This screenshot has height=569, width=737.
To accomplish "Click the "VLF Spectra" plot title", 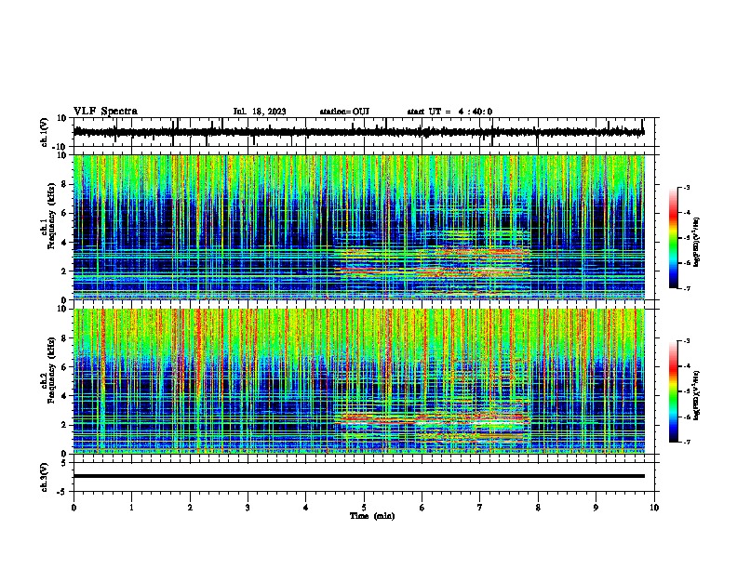I will pyautogui.click(x=105, y=112).
